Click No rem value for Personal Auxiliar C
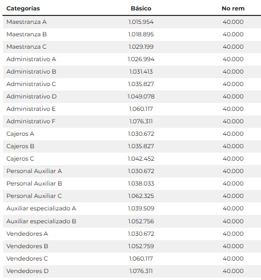261x280 pixels. (233, 196)
